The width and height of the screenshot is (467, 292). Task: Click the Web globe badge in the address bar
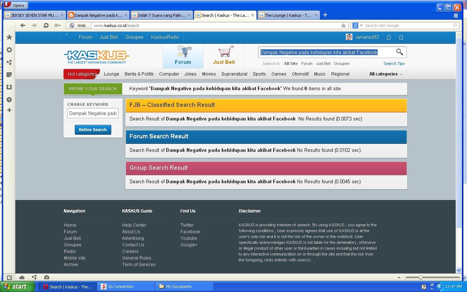(78, 26)
